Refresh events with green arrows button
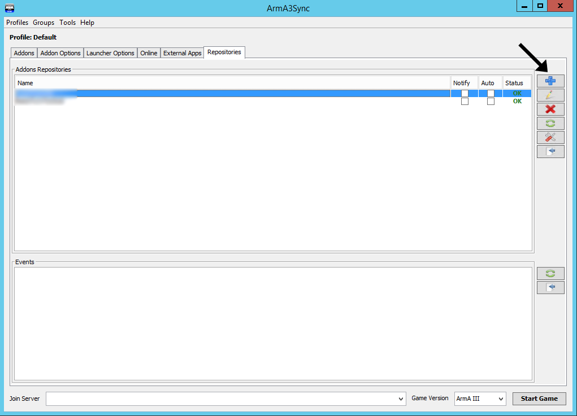Viewport: 577px width, 416px height. (x=550, y=273)
